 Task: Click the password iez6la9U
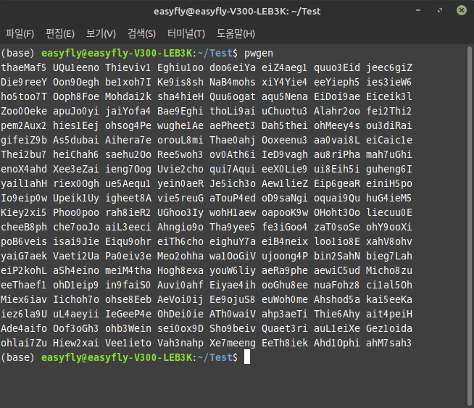24,315
